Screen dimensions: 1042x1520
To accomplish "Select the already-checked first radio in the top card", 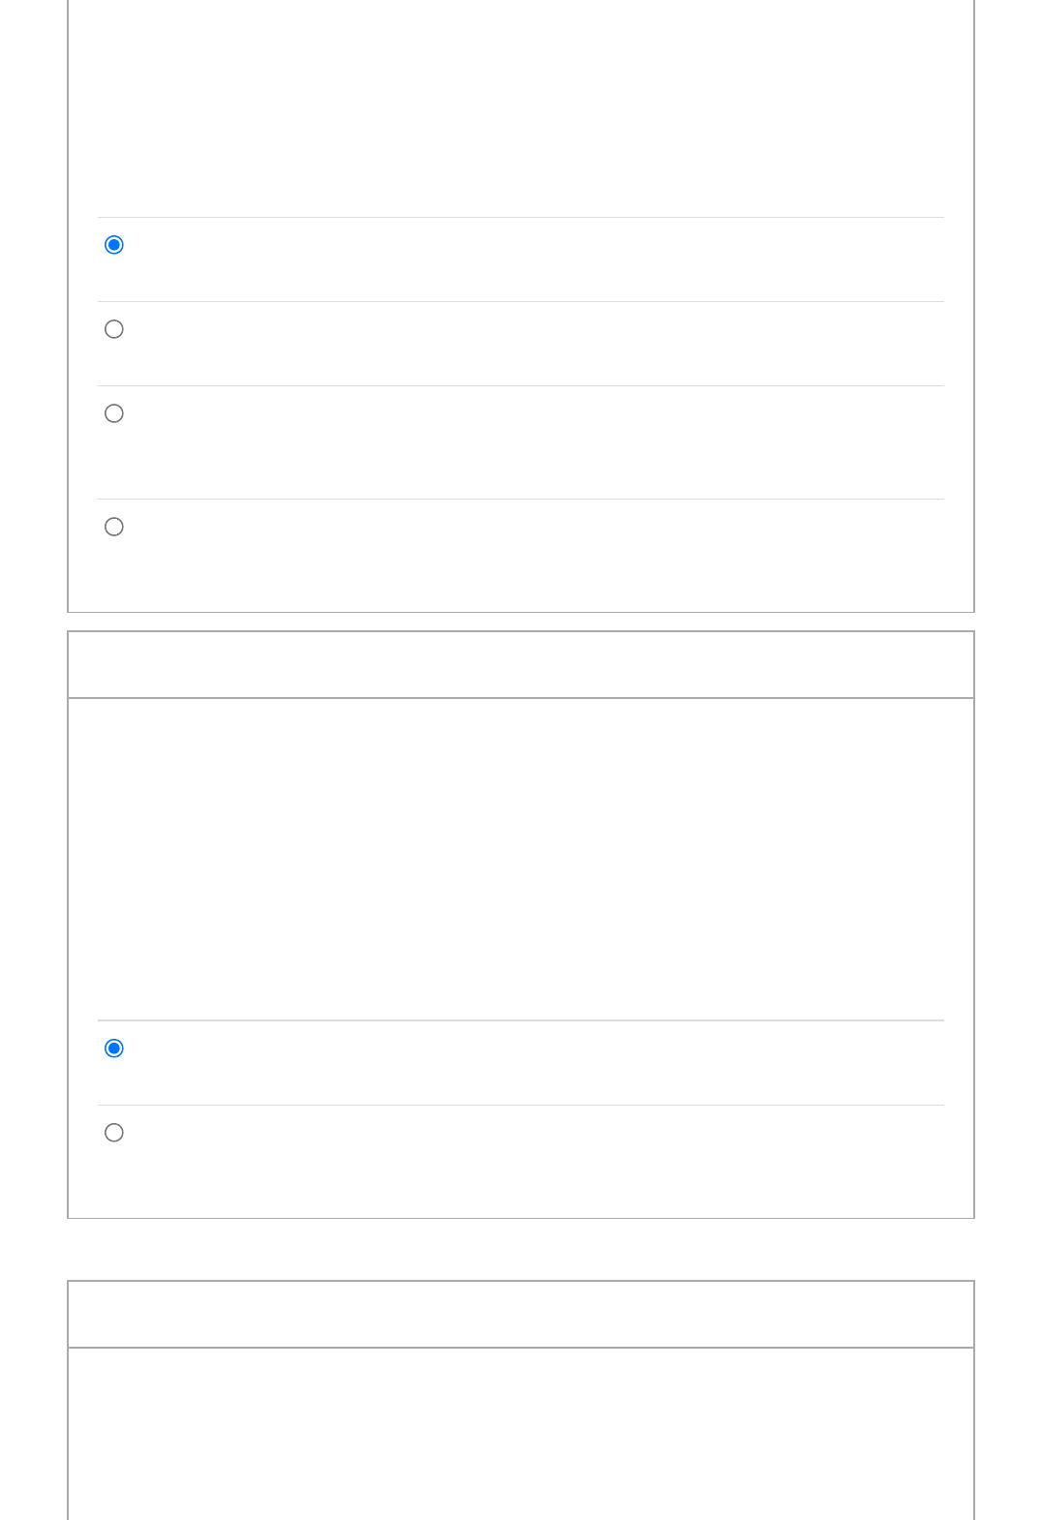I will (114, 245).
